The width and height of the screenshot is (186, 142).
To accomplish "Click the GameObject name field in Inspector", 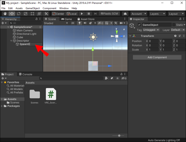I will (157, 25).
